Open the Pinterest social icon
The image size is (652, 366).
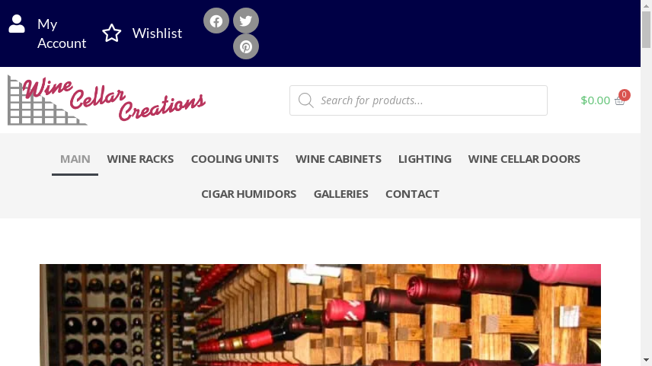click(246, 46)
